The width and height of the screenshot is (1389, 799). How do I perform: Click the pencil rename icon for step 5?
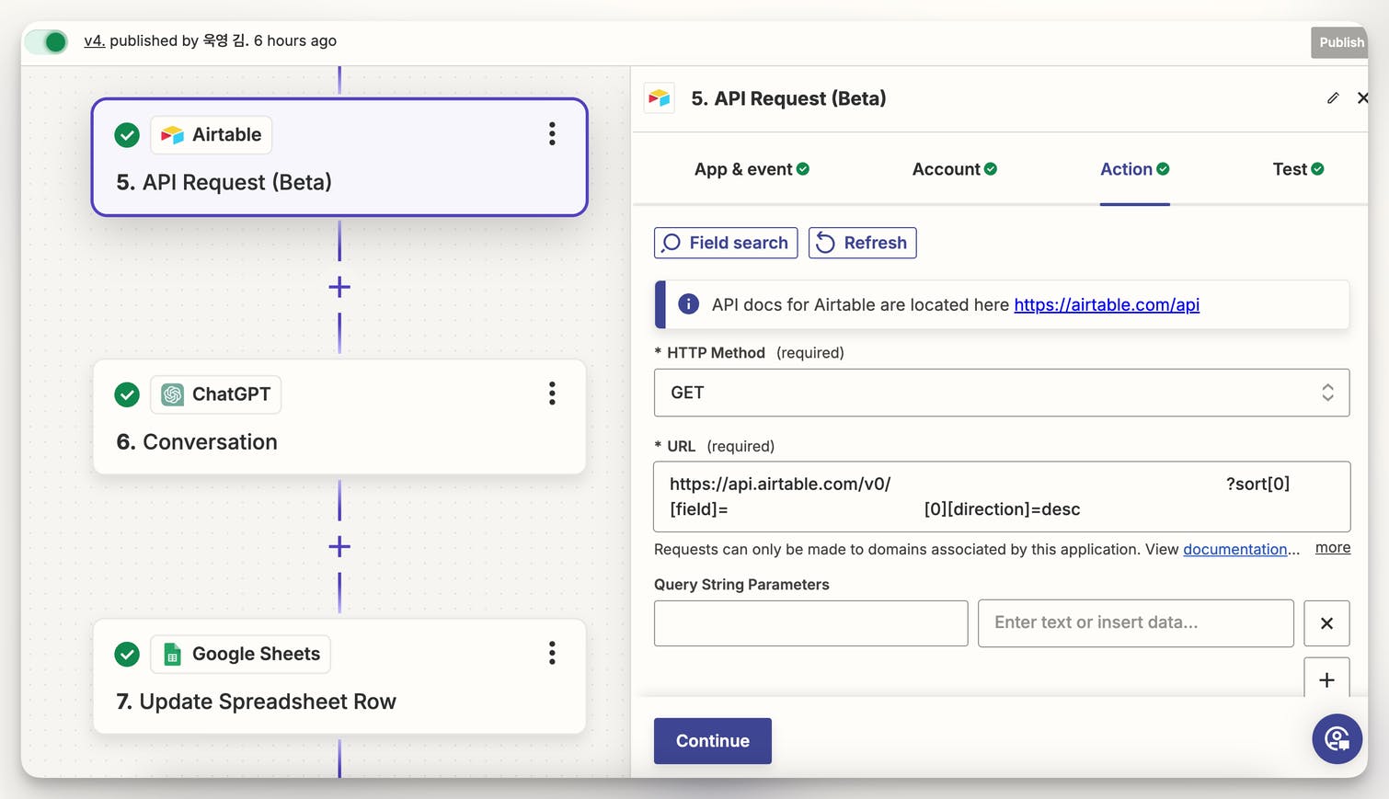click(x=1333, y=98)
